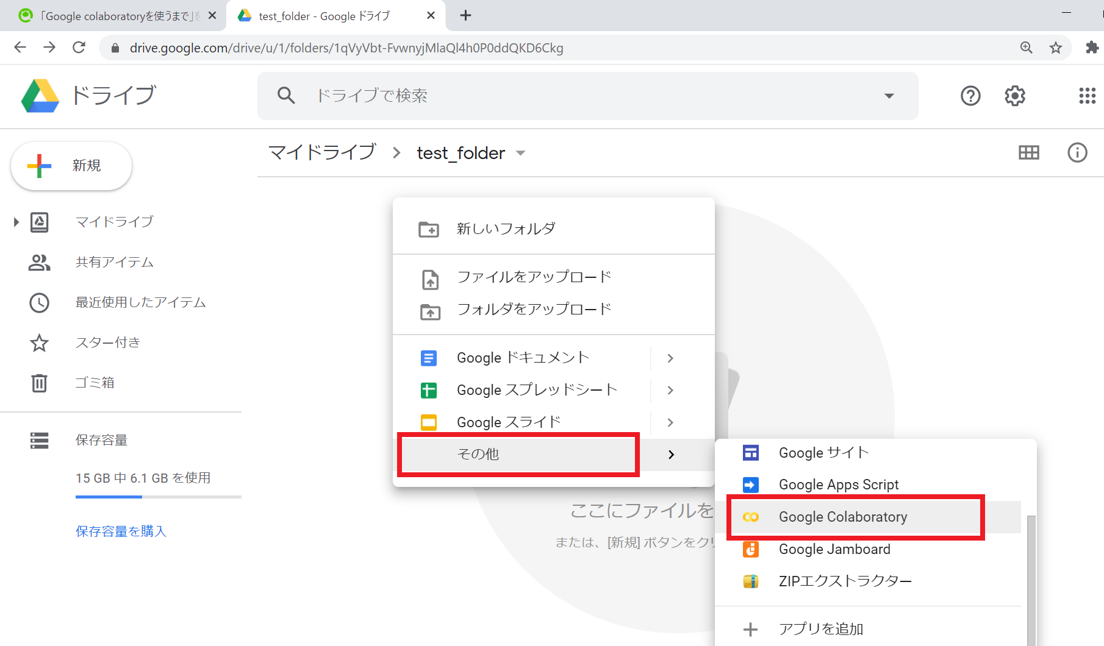This screenshot has height=646, width=1104.
Task: Select Google スプレッドシート menu entry
Action: point(554,390)
